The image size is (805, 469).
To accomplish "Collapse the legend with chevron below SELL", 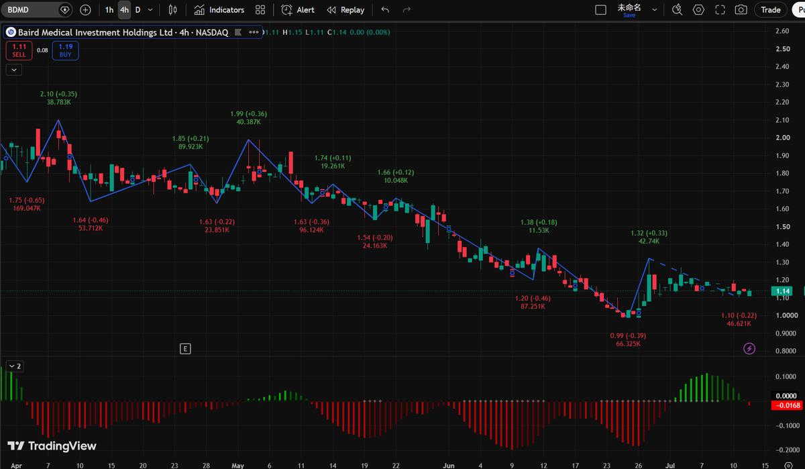I will pyautogui.click(x=13, y=69).
